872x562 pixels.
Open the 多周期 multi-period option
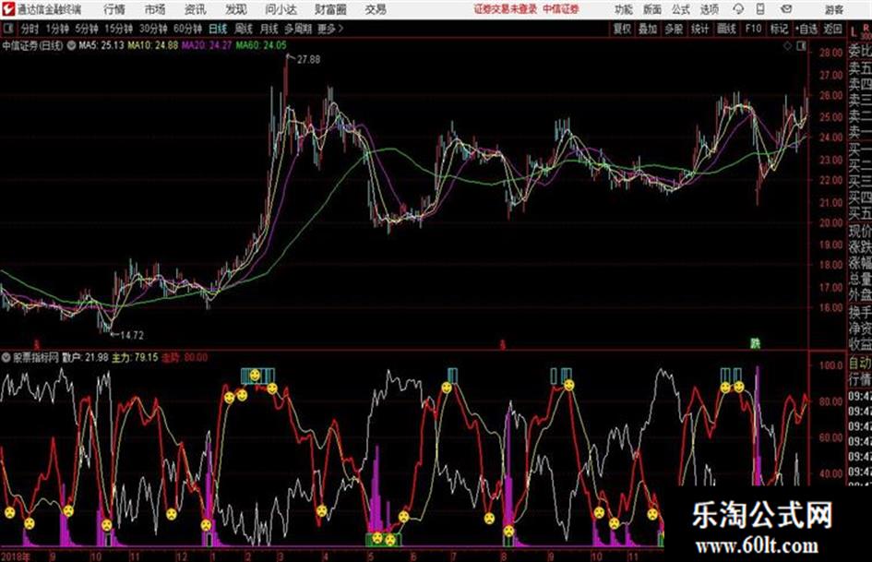coord(298,29)
